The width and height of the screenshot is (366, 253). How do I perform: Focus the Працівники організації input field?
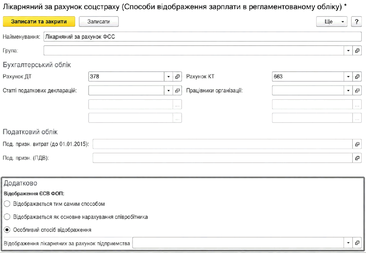click(308, 90)
